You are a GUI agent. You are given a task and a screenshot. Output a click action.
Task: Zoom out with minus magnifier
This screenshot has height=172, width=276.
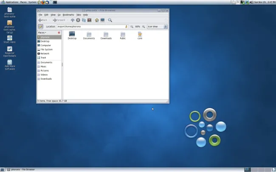coord(132,27)
